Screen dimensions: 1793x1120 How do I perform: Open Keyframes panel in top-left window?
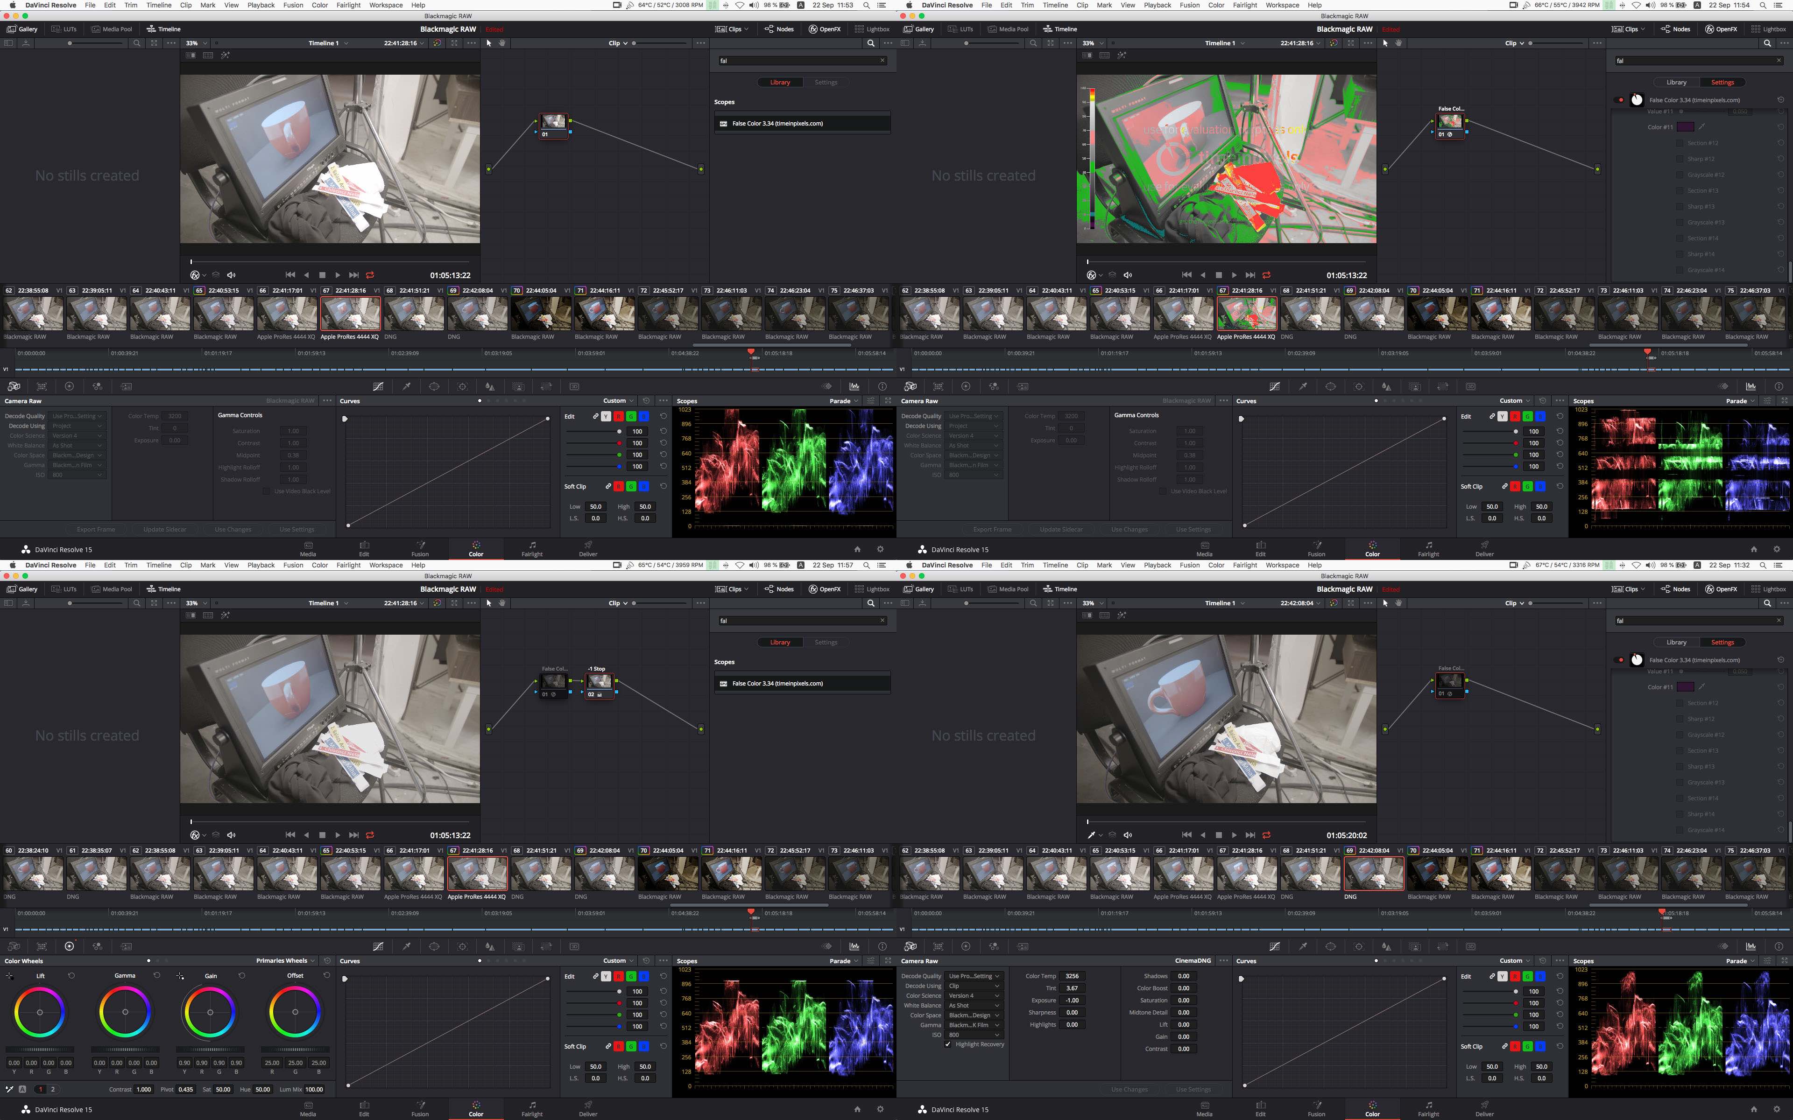827,387
